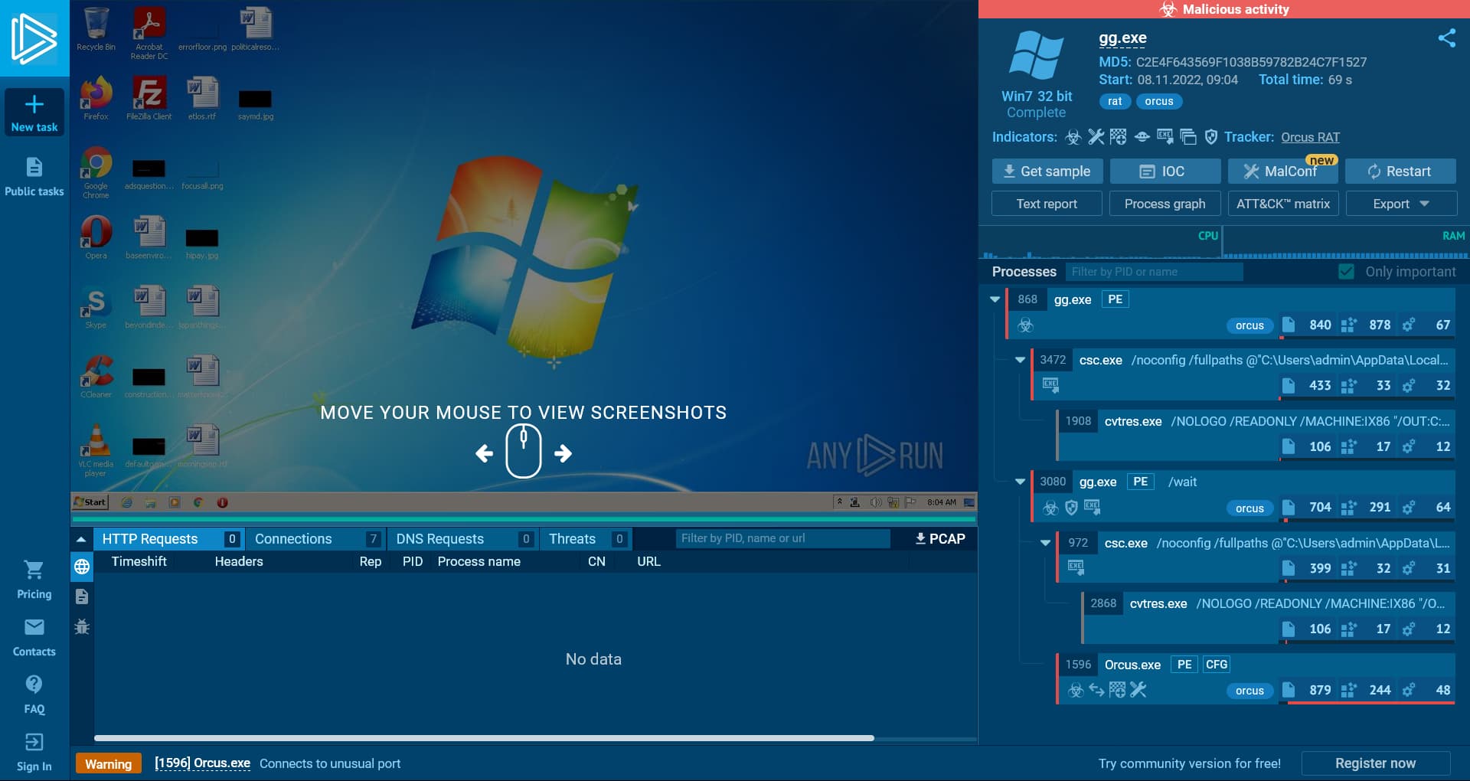1470x781 pixels.
Task: Click the Warning label in status bar
Action: point(108,763)
